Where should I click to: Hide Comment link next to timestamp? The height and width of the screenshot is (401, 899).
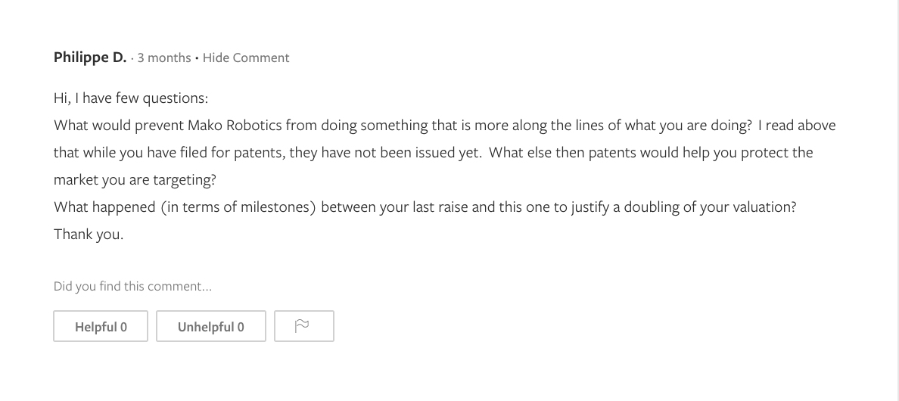pyautogui.click(x=246, y=58)
